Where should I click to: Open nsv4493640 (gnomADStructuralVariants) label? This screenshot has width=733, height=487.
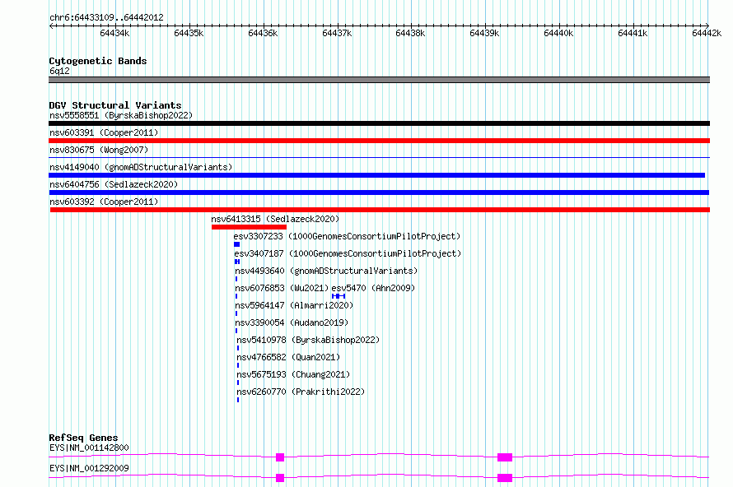pyautogui.click(x=326, y=271)
